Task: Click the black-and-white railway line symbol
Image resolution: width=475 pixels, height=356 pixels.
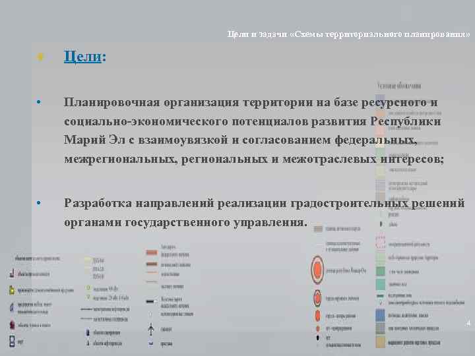Action: [x=152, y=301]
